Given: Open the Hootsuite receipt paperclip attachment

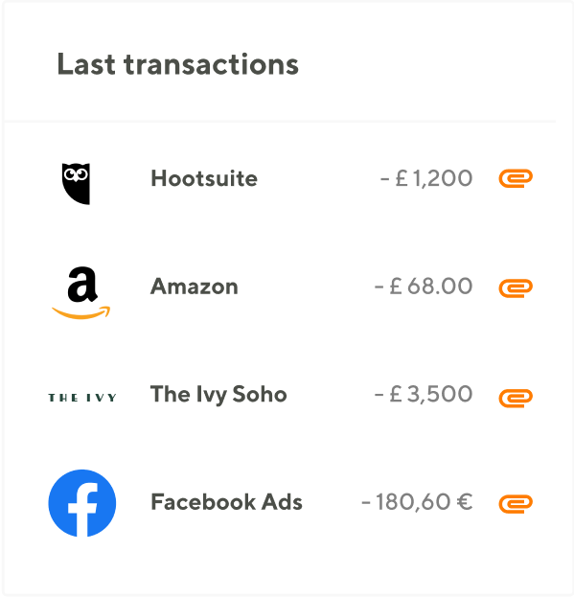Looking at the screenshot, I should 516,178.
